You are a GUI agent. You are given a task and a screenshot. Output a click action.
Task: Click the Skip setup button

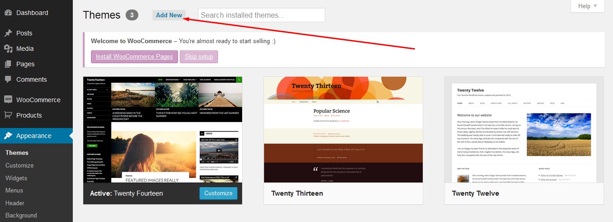click(199, 57)
